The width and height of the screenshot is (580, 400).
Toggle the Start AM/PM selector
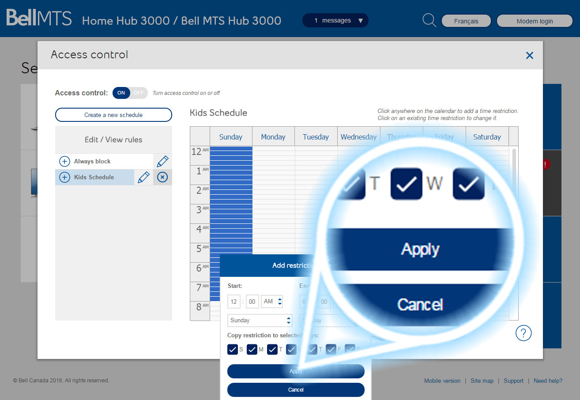tap(272, 302)
